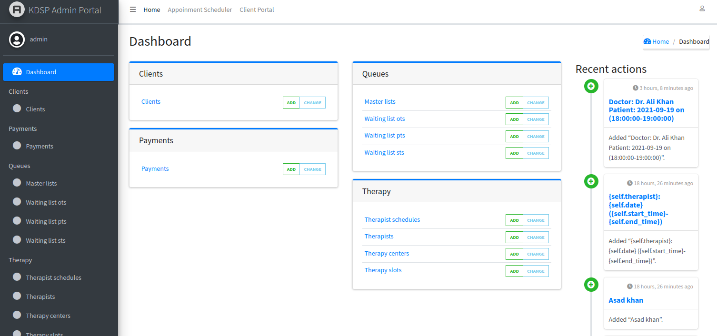Screen dimensions: 717x336
Task: Click the admin avatar icon in sidebar
Action: coord(17,40)
